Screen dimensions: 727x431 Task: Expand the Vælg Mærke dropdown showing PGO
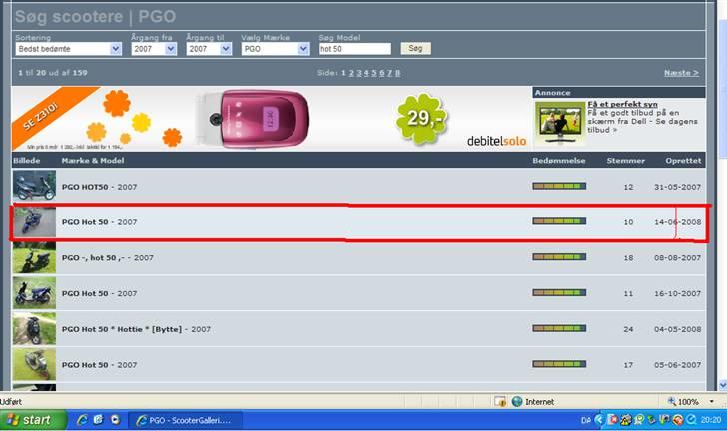(275, 49)
